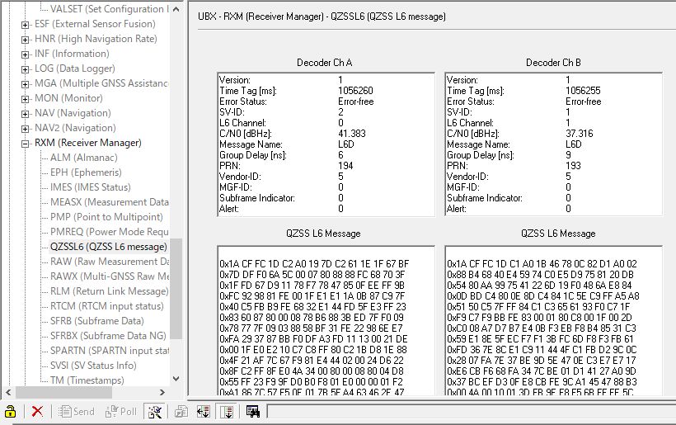Expand the MON (Monitor) tree node
This screenshot has height=425, width=676.
point(25,98)
